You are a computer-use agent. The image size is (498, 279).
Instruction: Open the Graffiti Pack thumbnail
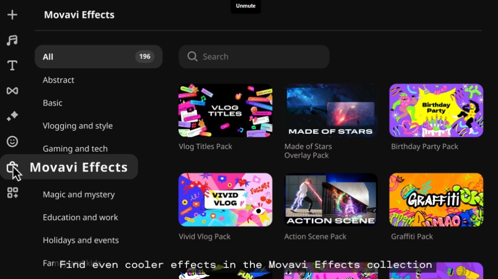pos(436,200)
